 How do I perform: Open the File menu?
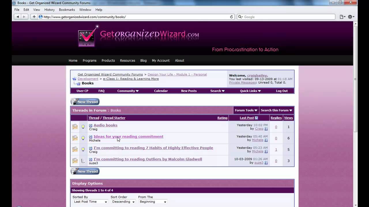pyautogui.click(x=17, y=9)
